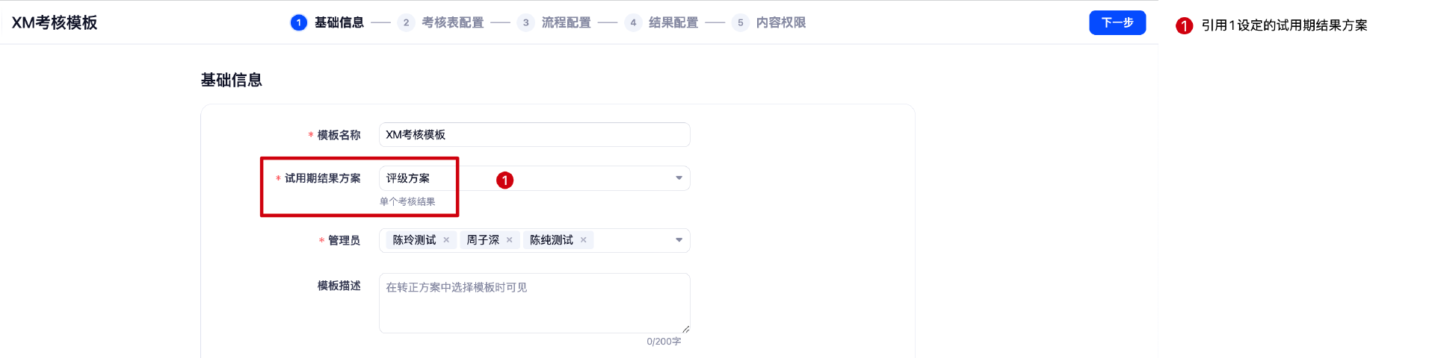1435x358 pixels.
Task: Switch to the 结果配置 step
Action: pyautogui.click(x=673, y=22)
